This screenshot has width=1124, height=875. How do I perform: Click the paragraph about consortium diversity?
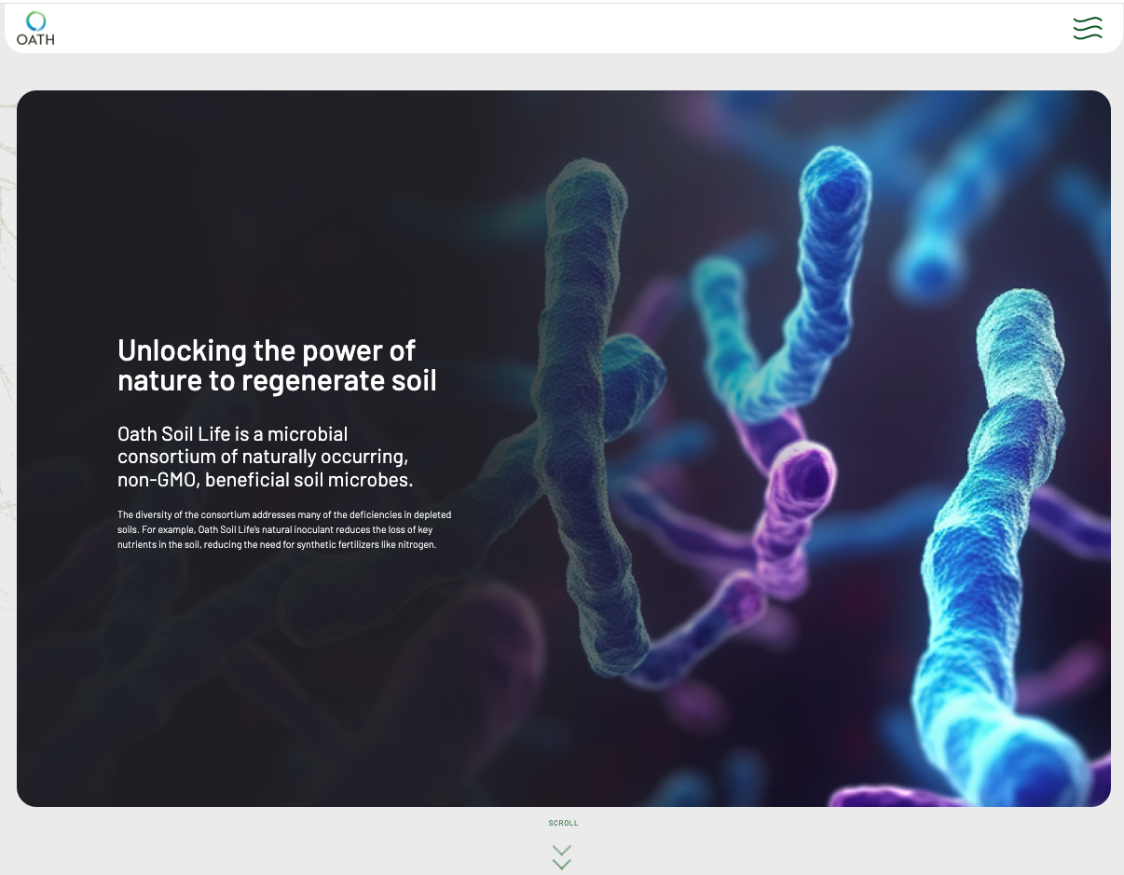click(284, 529)
